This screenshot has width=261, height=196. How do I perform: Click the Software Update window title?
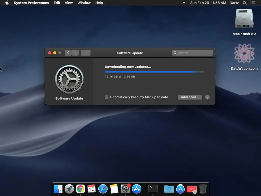tap(130, 53)
